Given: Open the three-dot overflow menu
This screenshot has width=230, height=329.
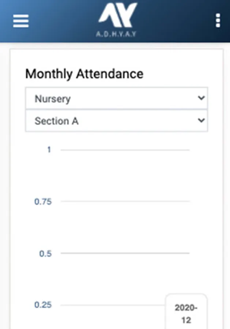Looking at the screenshot, I should pos(218,20).
